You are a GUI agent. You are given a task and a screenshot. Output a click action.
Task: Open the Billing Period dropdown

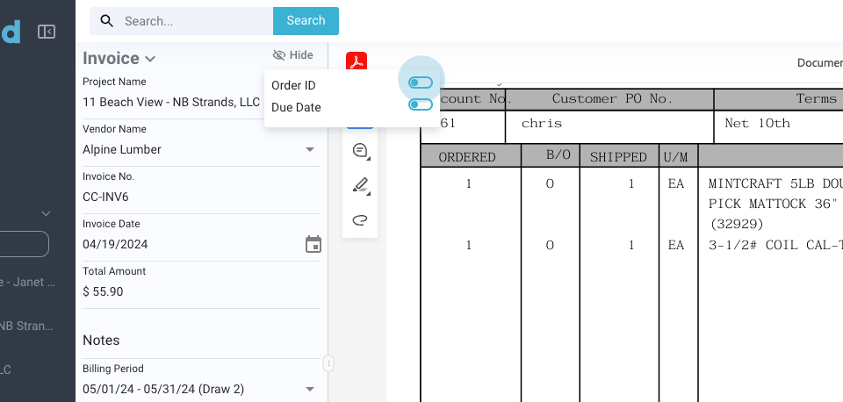coord(309,389)
